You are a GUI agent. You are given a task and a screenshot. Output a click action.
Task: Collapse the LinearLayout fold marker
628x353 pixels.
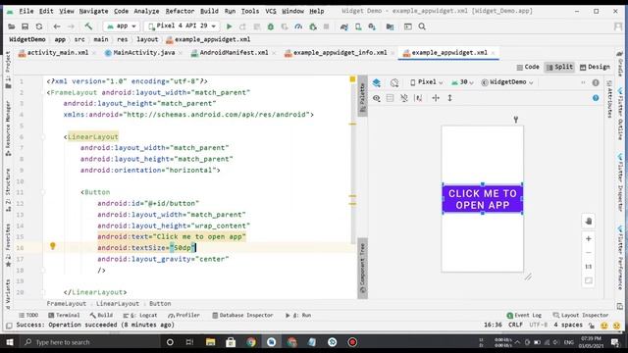pyautogui.click(x=43, y=137)
